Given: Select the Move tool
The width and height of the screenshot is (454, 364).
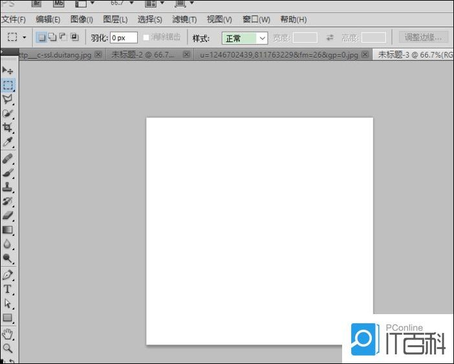Looking at the screenshot, I should click(8, 70).
